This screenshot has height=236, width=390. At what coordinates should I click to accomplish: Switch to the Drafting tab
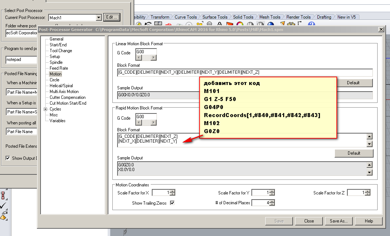(324, 17)
